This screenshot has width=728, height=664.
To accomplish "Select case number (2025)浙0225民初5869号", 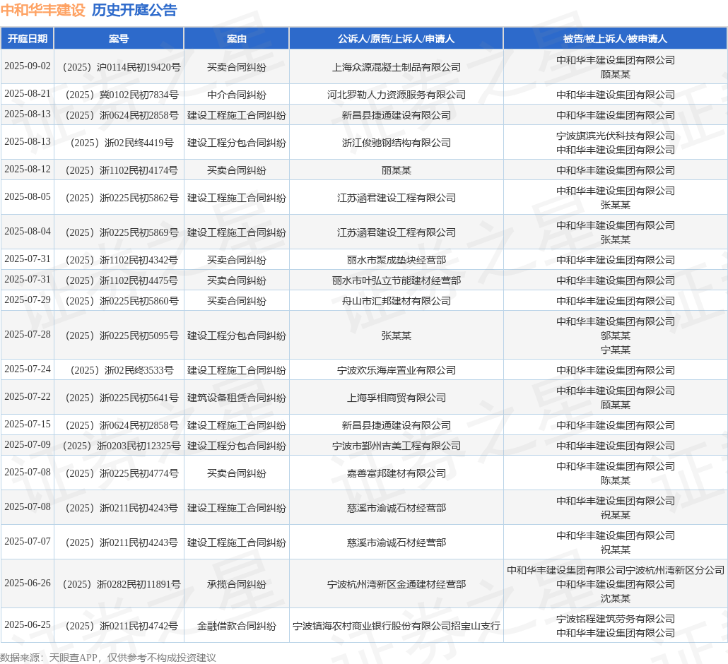I will [121, 232].
